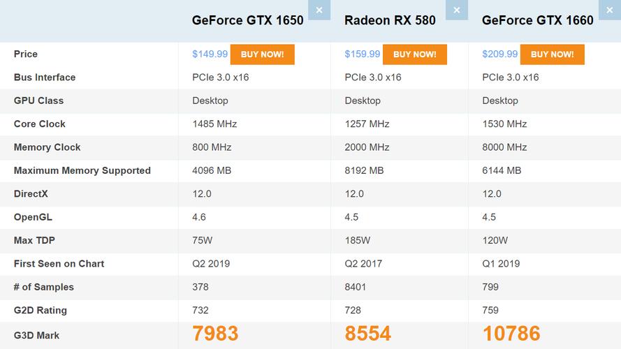Image resolution: width=621 pixels, height=349 pixels.
Task: Click the G3D Mark row label
Action: point(36,336)
